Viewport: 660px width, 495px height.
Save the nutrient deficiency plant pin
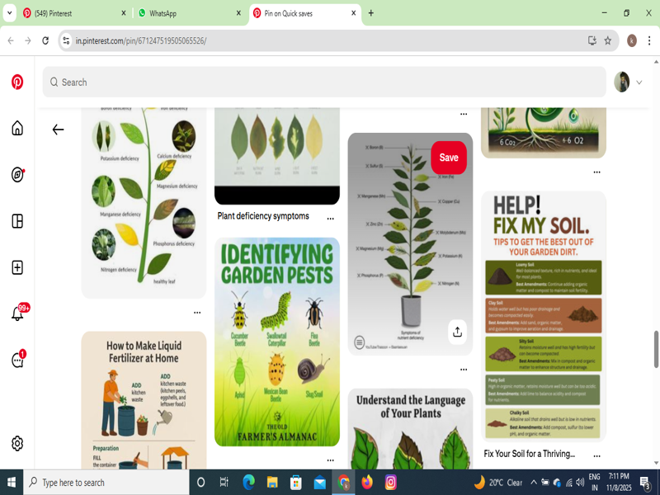(x=448, y=158)
